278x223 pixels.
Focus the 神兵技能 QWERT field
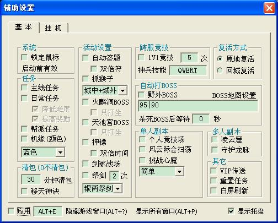click(x=188, y=70)
